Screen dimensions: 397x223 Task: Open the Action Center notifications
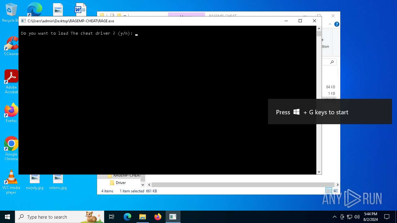pyautogui.click(x=387, y=217)
